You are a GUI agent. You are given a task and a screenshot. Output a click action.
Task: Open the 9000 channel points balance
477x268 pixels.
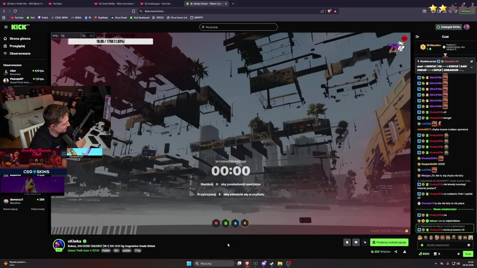[424, 254]
